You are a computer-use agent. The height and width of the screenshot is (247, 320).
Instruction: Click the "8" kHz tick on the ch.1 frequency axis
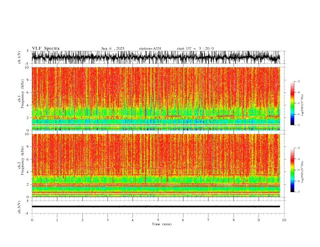point(28,80)
